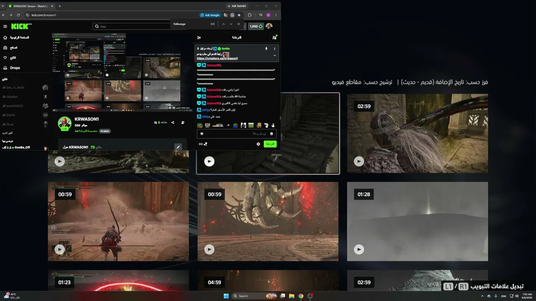Open the following item with heart icon
Image resolution: width=536 pixels, height=301 pixels.
click(10, 58)
